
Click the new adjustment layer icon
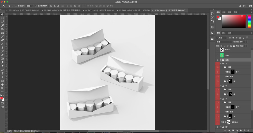237,130
